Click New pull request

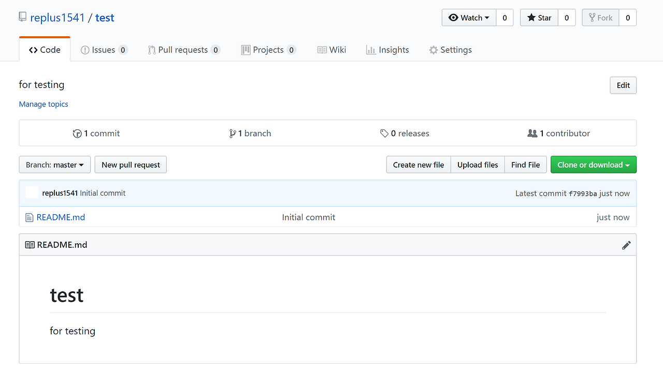(x=131, y=165)
